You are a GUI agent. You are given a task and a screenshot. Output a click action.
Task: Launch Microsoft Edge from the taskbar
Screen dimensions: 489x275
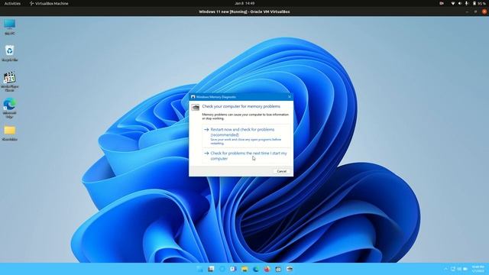(256, 269)
